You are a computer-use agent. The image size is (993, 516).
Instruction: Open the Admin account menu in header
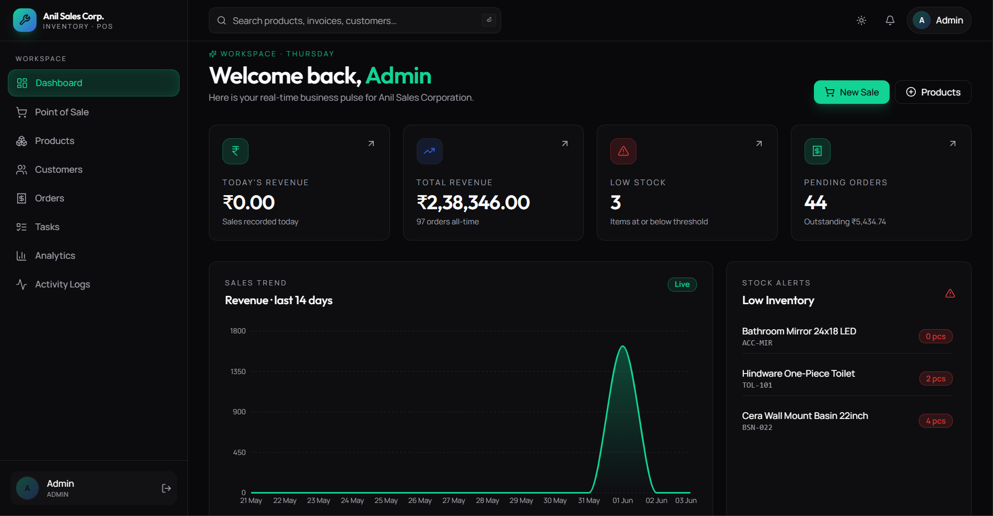[x=939, y=20]
